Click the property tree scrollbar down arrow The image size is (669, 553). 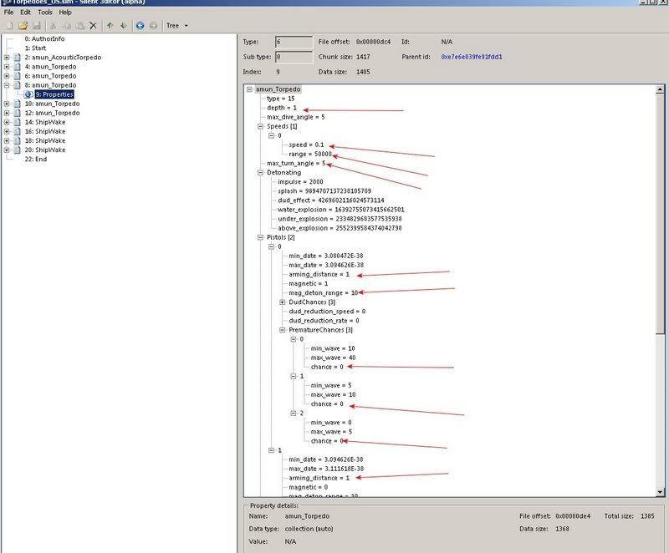pos(660,492)
